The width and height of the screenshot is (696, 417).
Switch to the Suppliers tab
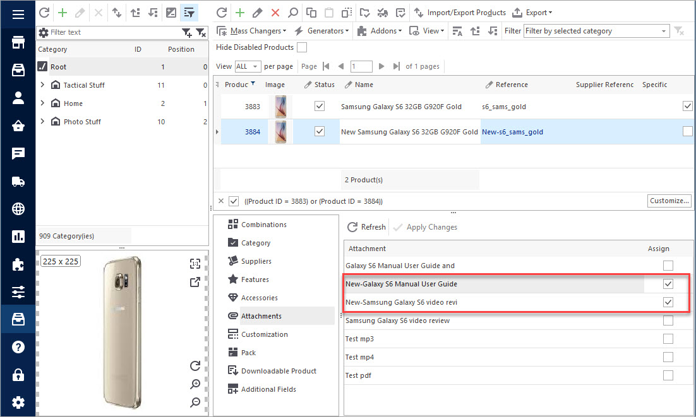(x=250, y=261)
